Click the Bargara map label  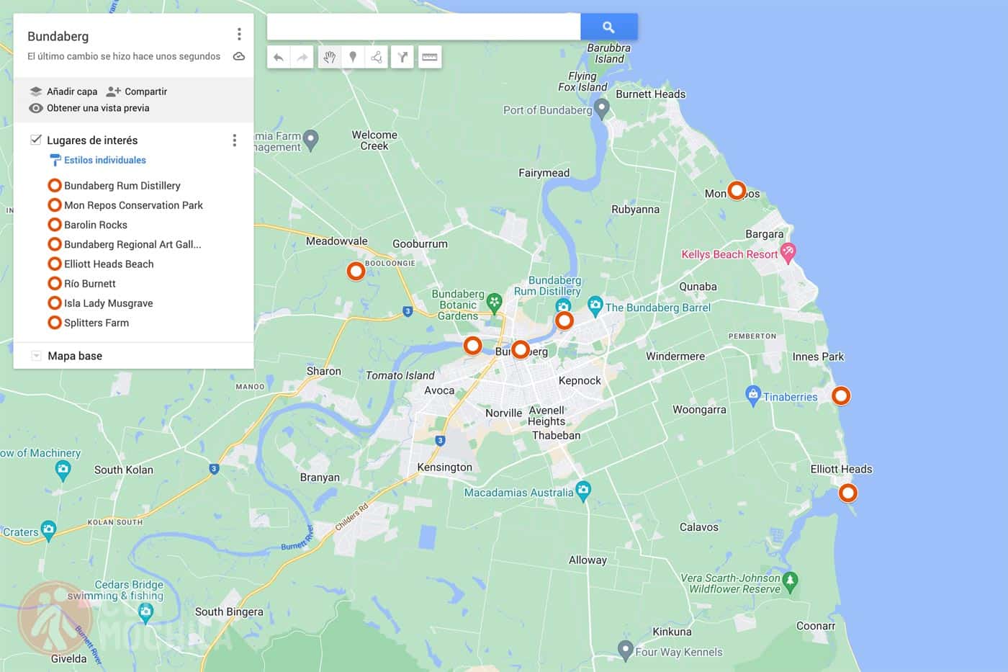click(764, 234)
